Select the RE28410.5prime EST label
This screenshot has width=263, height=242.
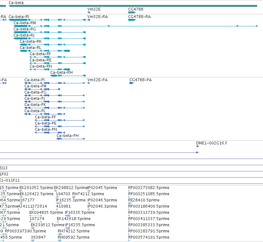coord(144,200)
